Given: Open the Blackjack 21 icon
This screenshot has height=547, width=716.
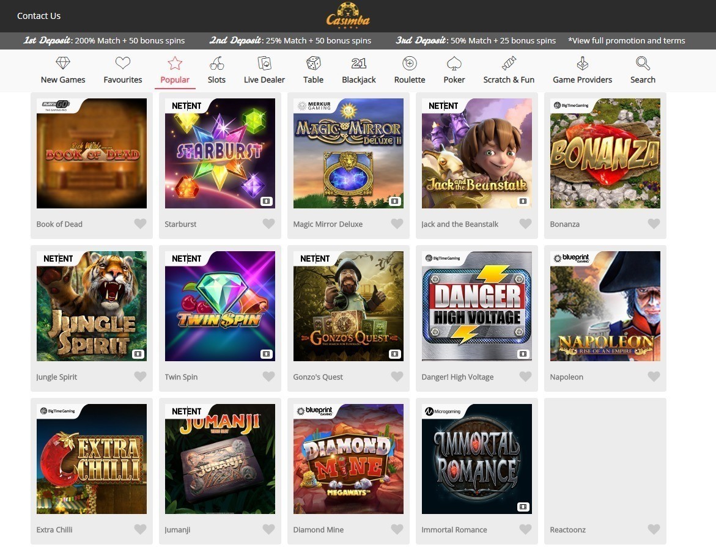Looking at the screenshot, I should click(x=359, y=63).
